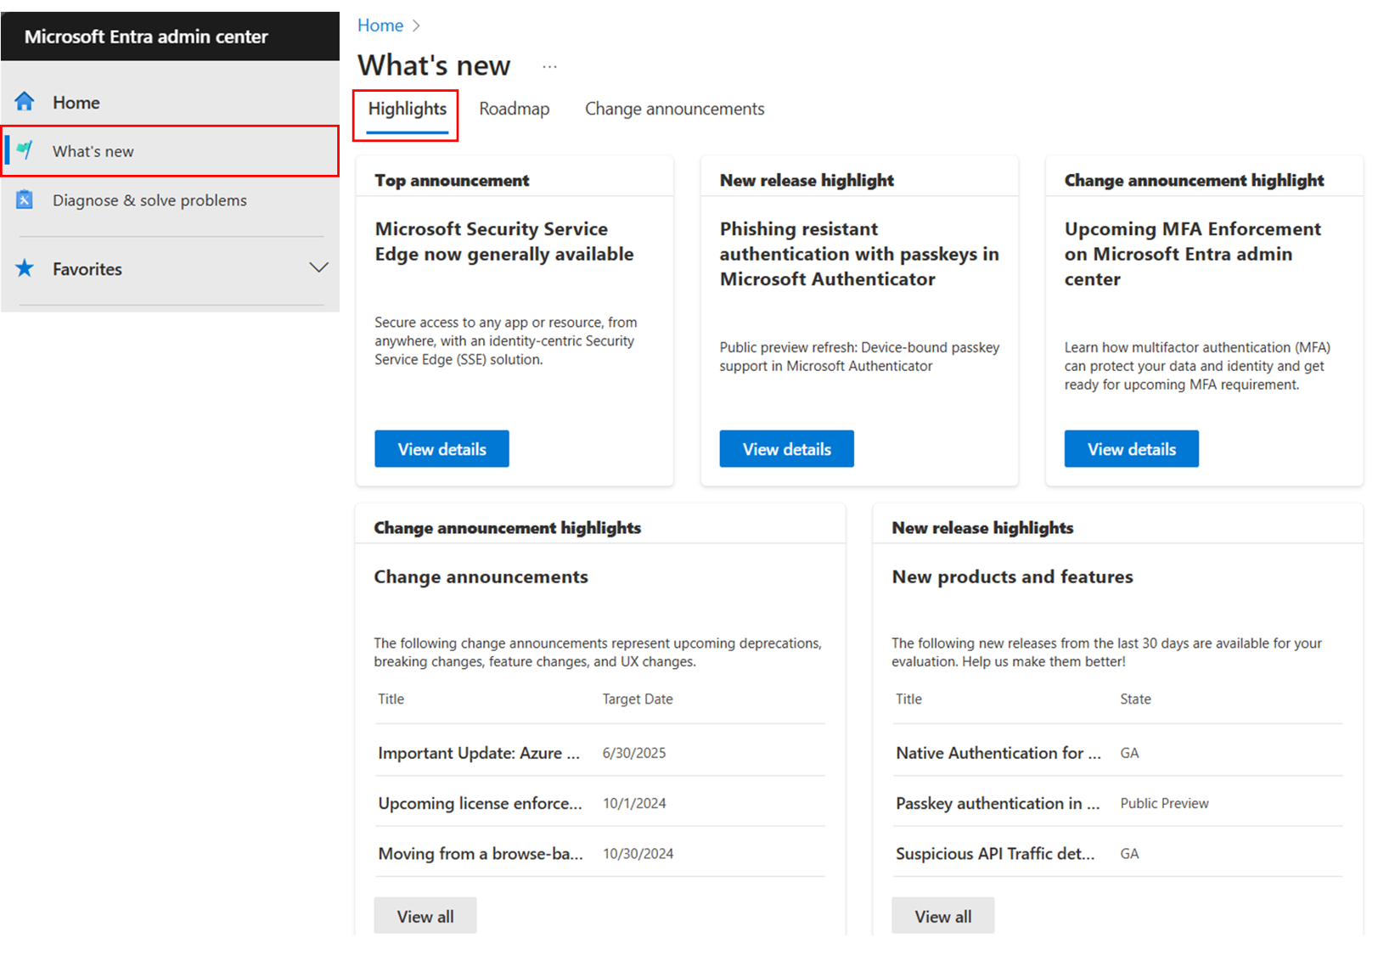The height and width of the screenshot is (955, 1378).
Task: Click 'Microsoft Security Service Edge now generally available' heading
Action: [x=504, y=241]
